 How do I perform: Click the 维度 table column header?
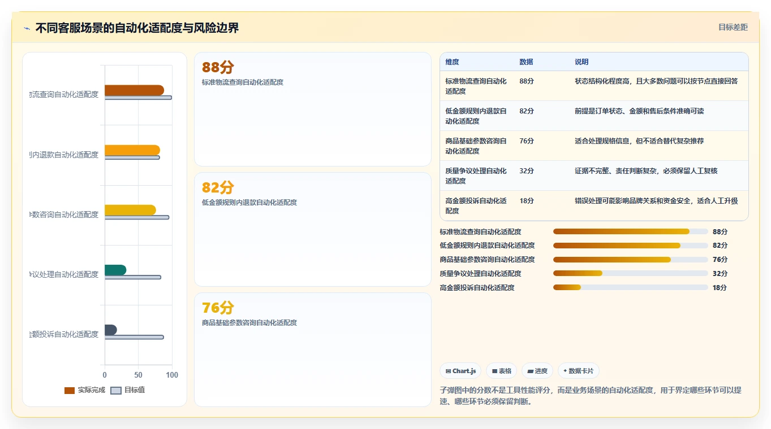coord(452,62)
